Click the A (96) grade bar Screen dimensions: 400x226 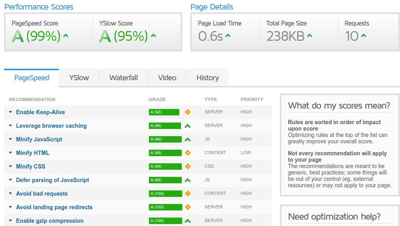[165, 125]
